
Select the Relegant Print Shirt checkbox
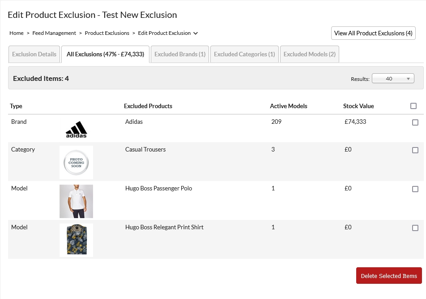coord(415,228)
